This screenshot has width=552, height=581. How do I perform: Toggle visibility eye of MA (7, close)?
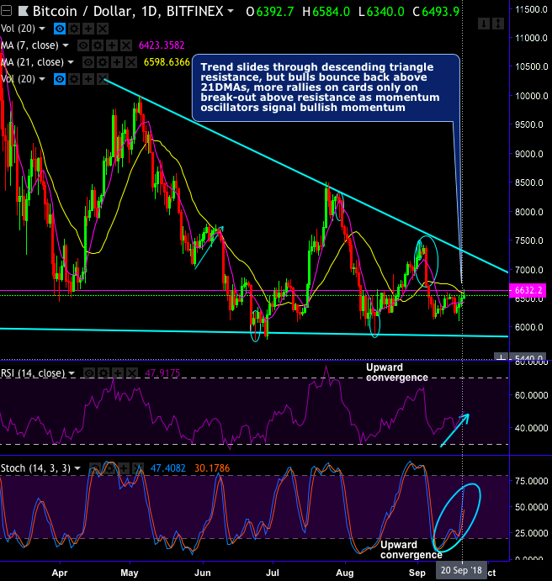point(83,45)
